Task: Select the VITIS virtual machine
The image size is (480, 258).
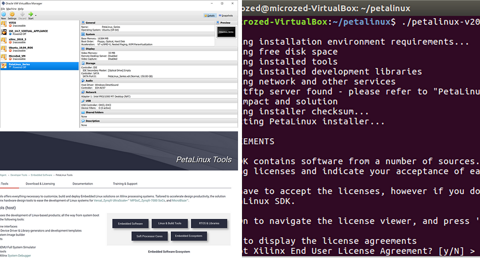Action: (40, 24)
